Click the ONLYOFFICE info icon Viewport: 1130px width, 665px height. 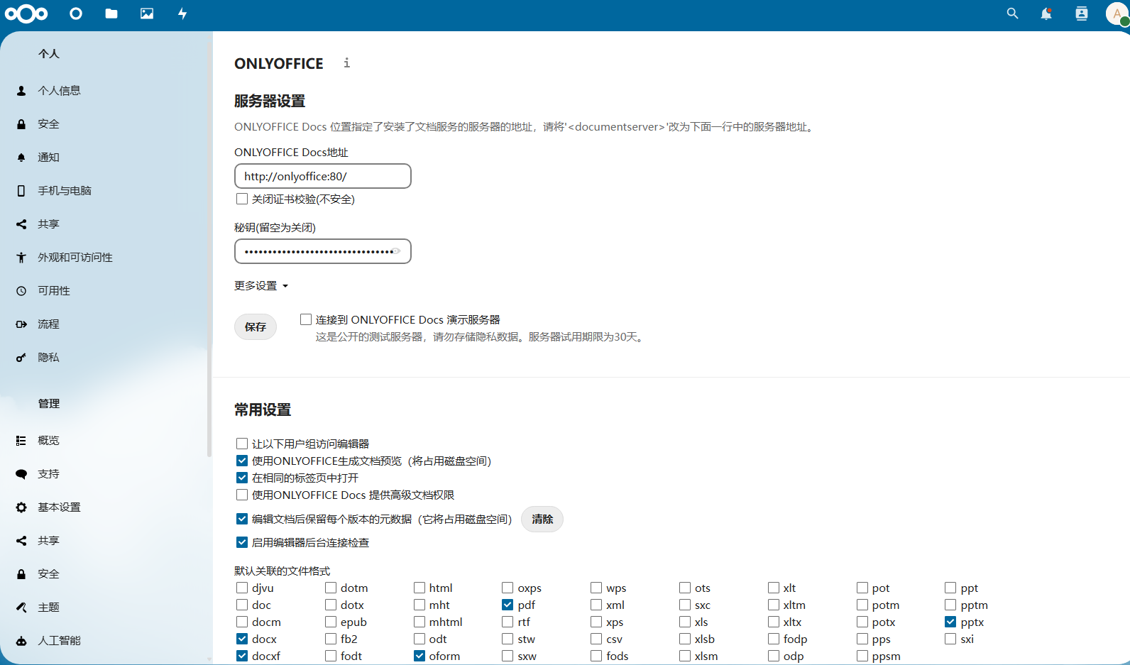pos(346,63)
